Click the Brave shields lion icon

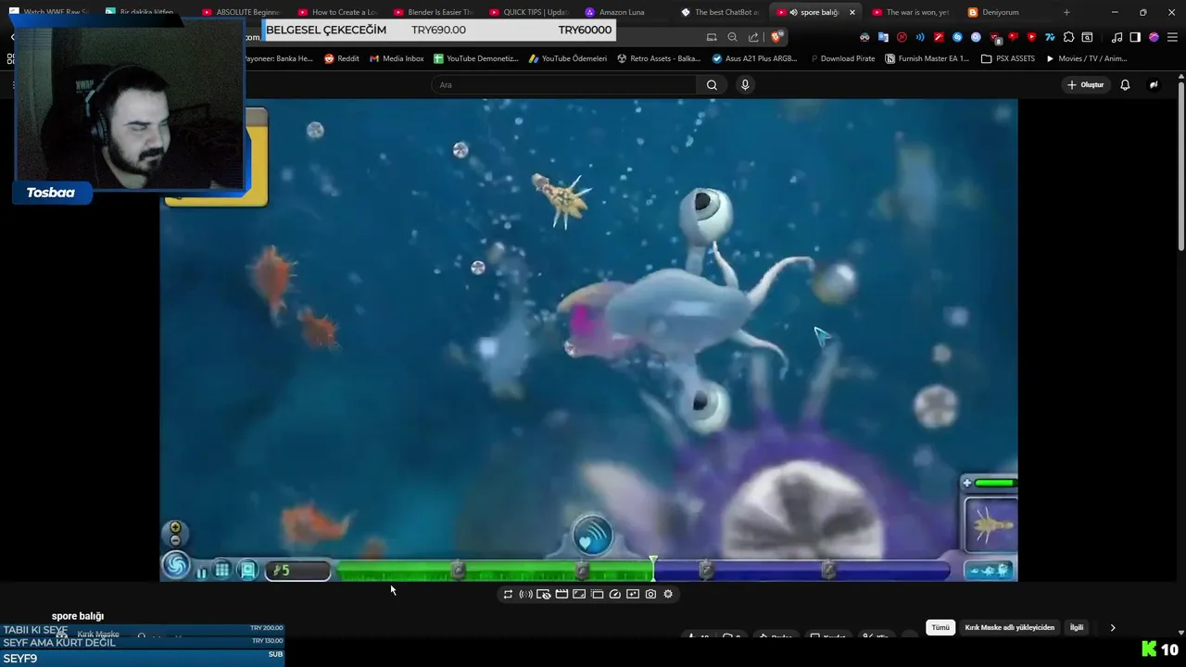click(x=776, y=37)
